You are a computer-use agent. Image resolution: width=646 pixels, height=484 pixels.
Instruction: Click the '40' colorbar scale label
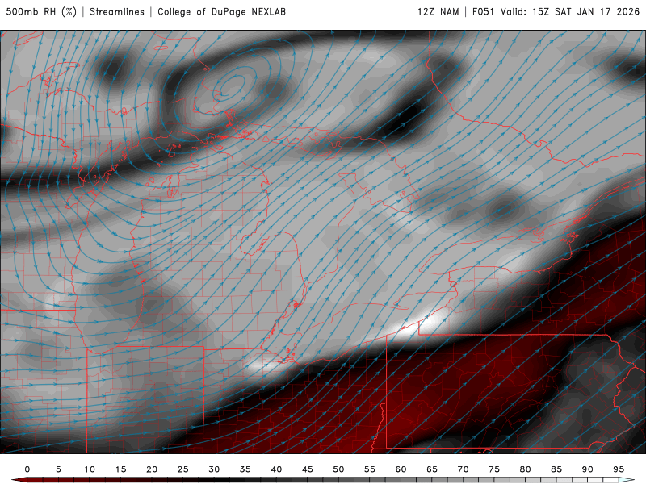(276, 469)
